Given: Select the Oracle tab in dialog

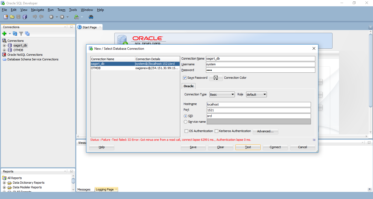Looking at the screenshot, I should pyautogui.click(x=189, y=86).
